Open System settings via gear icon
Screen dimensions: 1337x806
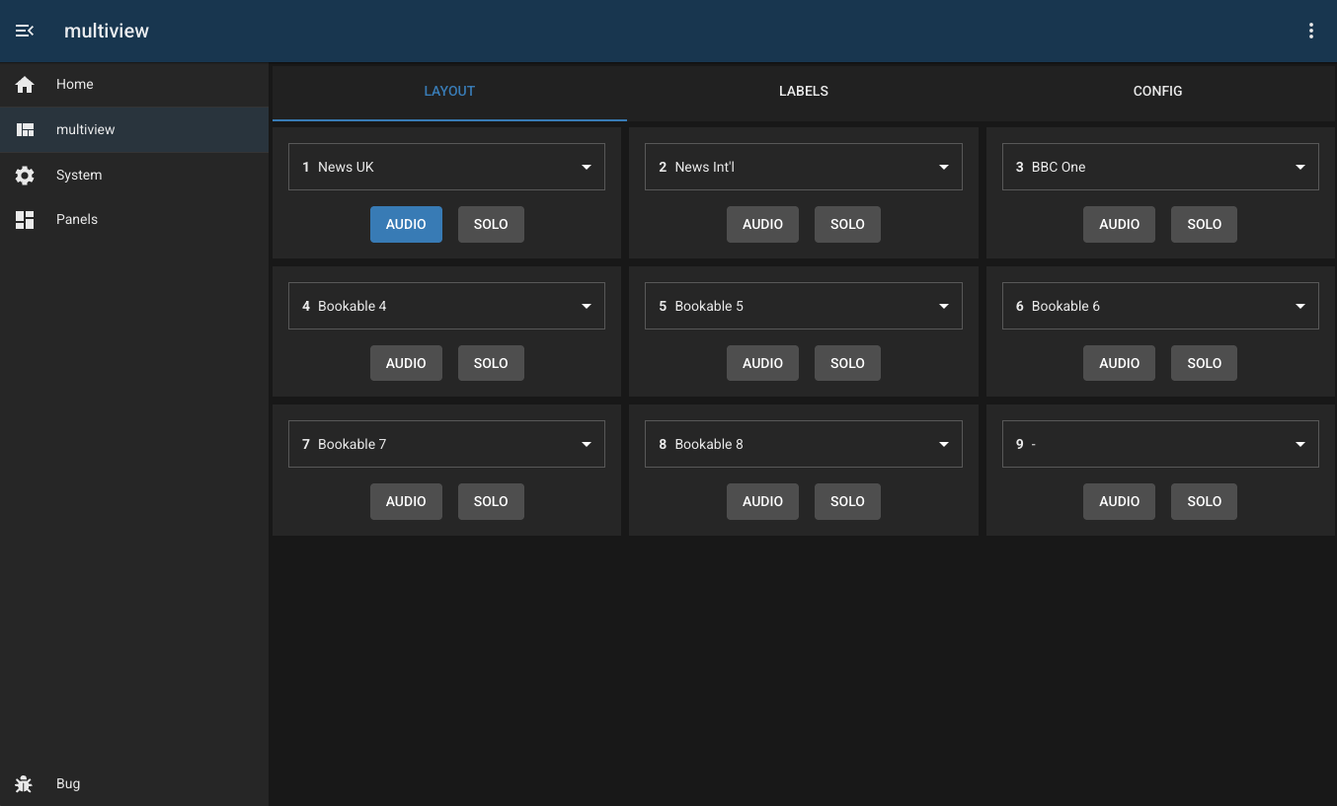(x=25, y=175)
